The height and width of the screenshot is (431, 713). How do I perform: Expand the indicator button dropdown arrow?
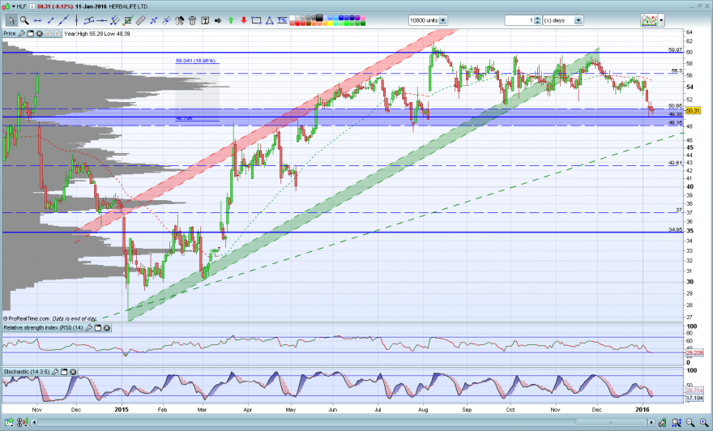[x=661, y=20]
